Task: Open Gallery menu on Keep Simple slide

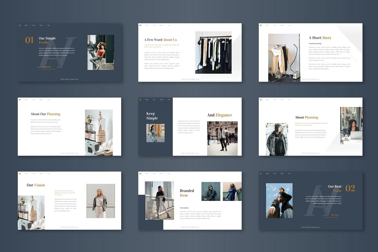Action: [x=162, y=100]
